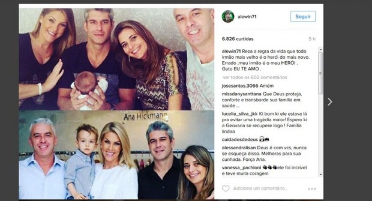The image size is (372, 201).
Task: Click the heart like icon
Action: [x=225, y=189]
